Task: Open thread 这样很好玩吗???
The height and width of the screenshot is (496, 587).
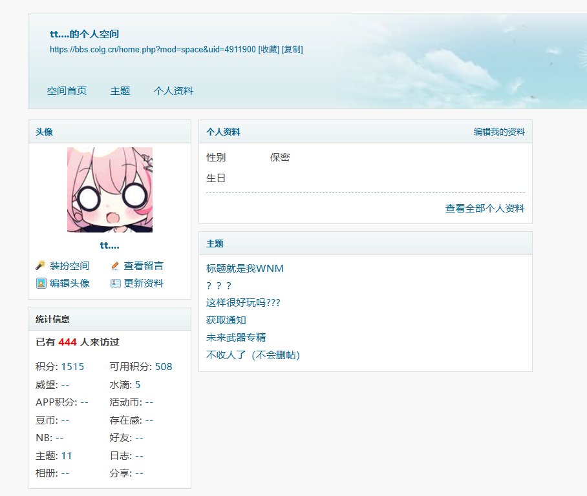Action: [x=243, y=303]
